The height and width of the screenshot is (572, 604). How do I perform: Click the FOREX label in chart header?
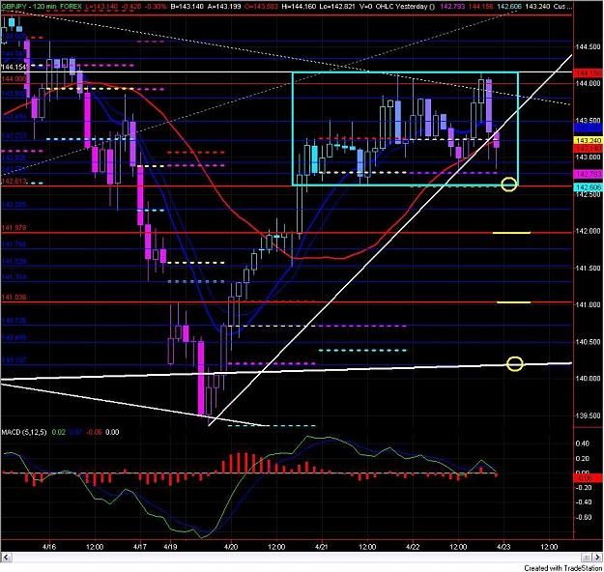pos(71,7)
